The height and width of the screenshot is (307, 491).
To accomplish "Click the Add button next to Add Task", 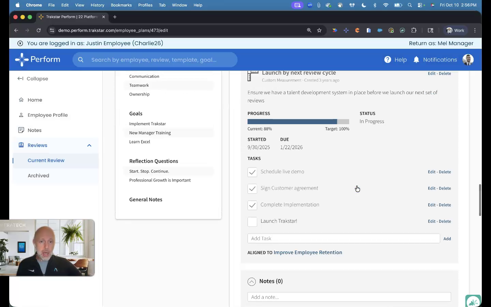I will coord(447,239).
